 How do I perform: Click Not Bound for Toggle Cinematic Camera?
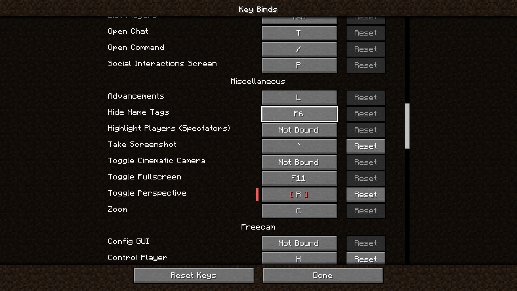pos(299,162)
